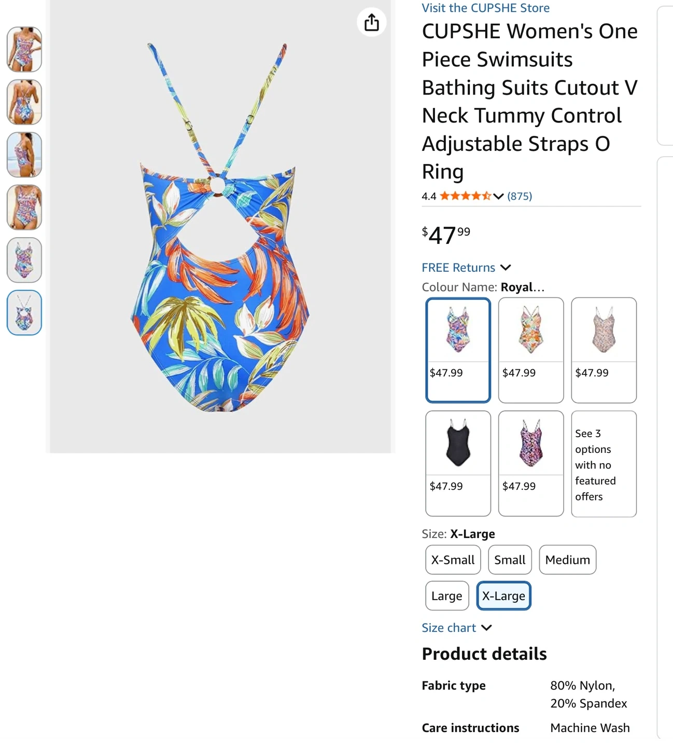The width and height of the screenshot is (673, 747).
Task: Open fourth thumbnail close-up of swimsuit
Action: 24,208
